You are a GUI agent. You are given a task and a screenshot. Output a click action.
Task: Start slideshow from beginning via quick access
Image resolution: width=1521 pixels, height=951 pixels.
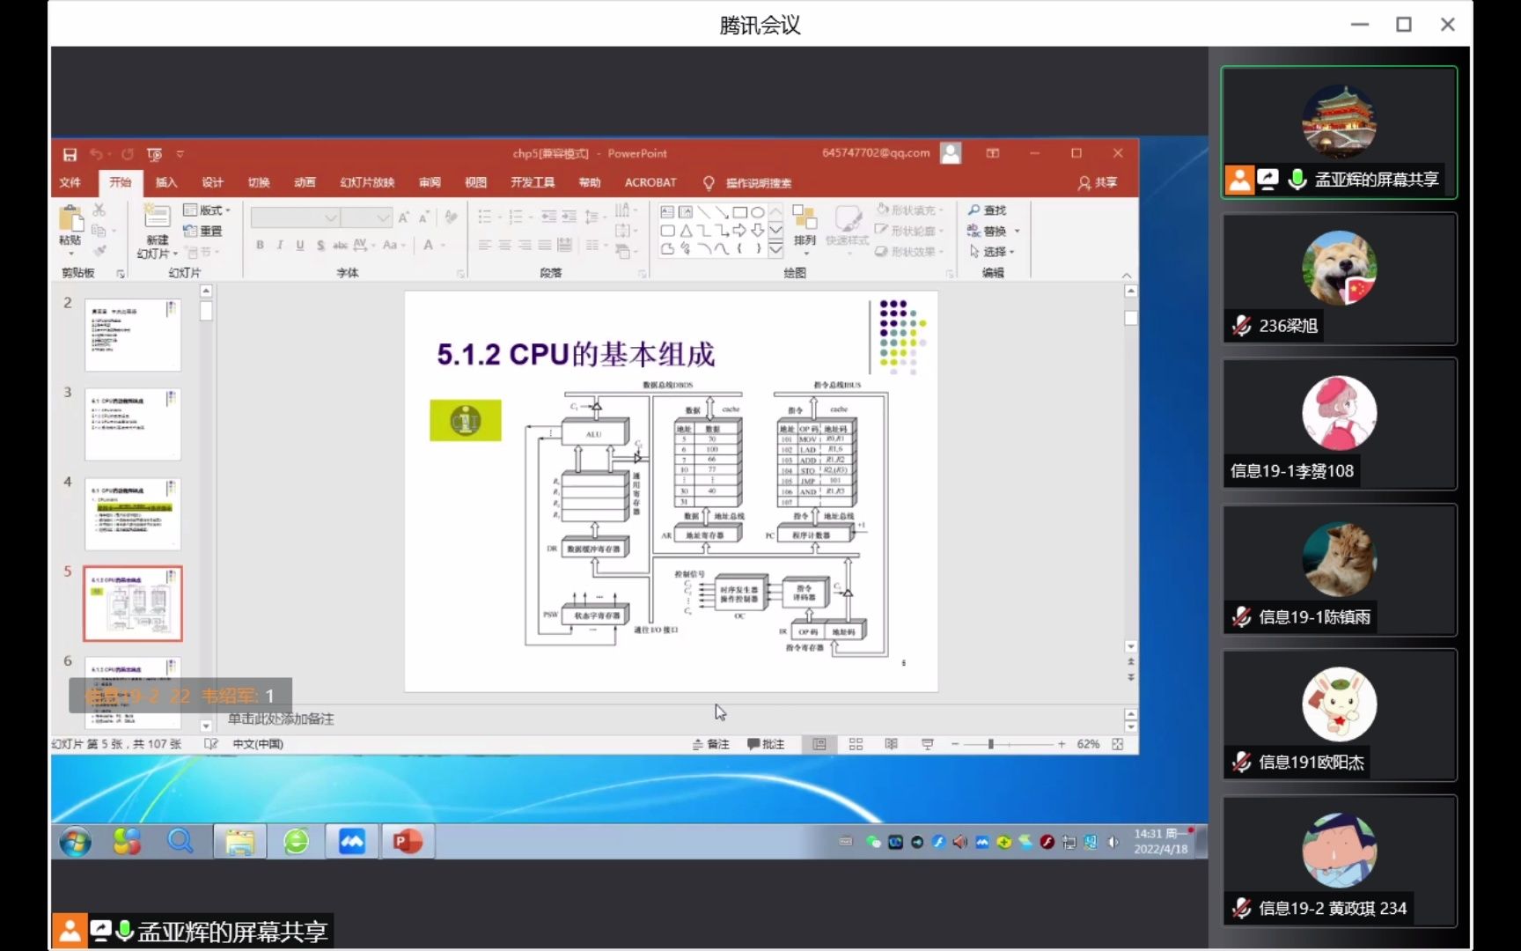click(x=155, y=154)
